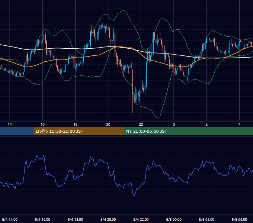The height and width of the screenshot is (223, 253).
Task: Click the 22 hour axis label
Action: pos(141,125)
